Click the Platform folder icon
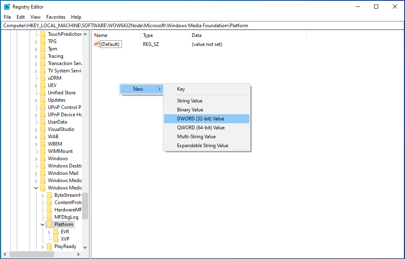 49,224
